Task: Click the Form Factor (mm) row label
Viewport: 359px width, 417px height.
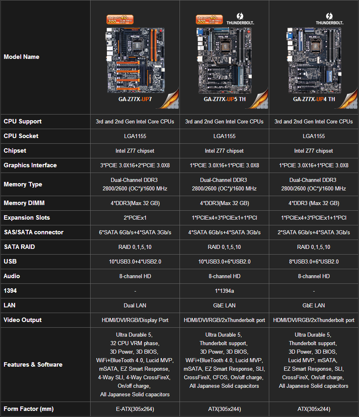Action: tap(28, 408)
